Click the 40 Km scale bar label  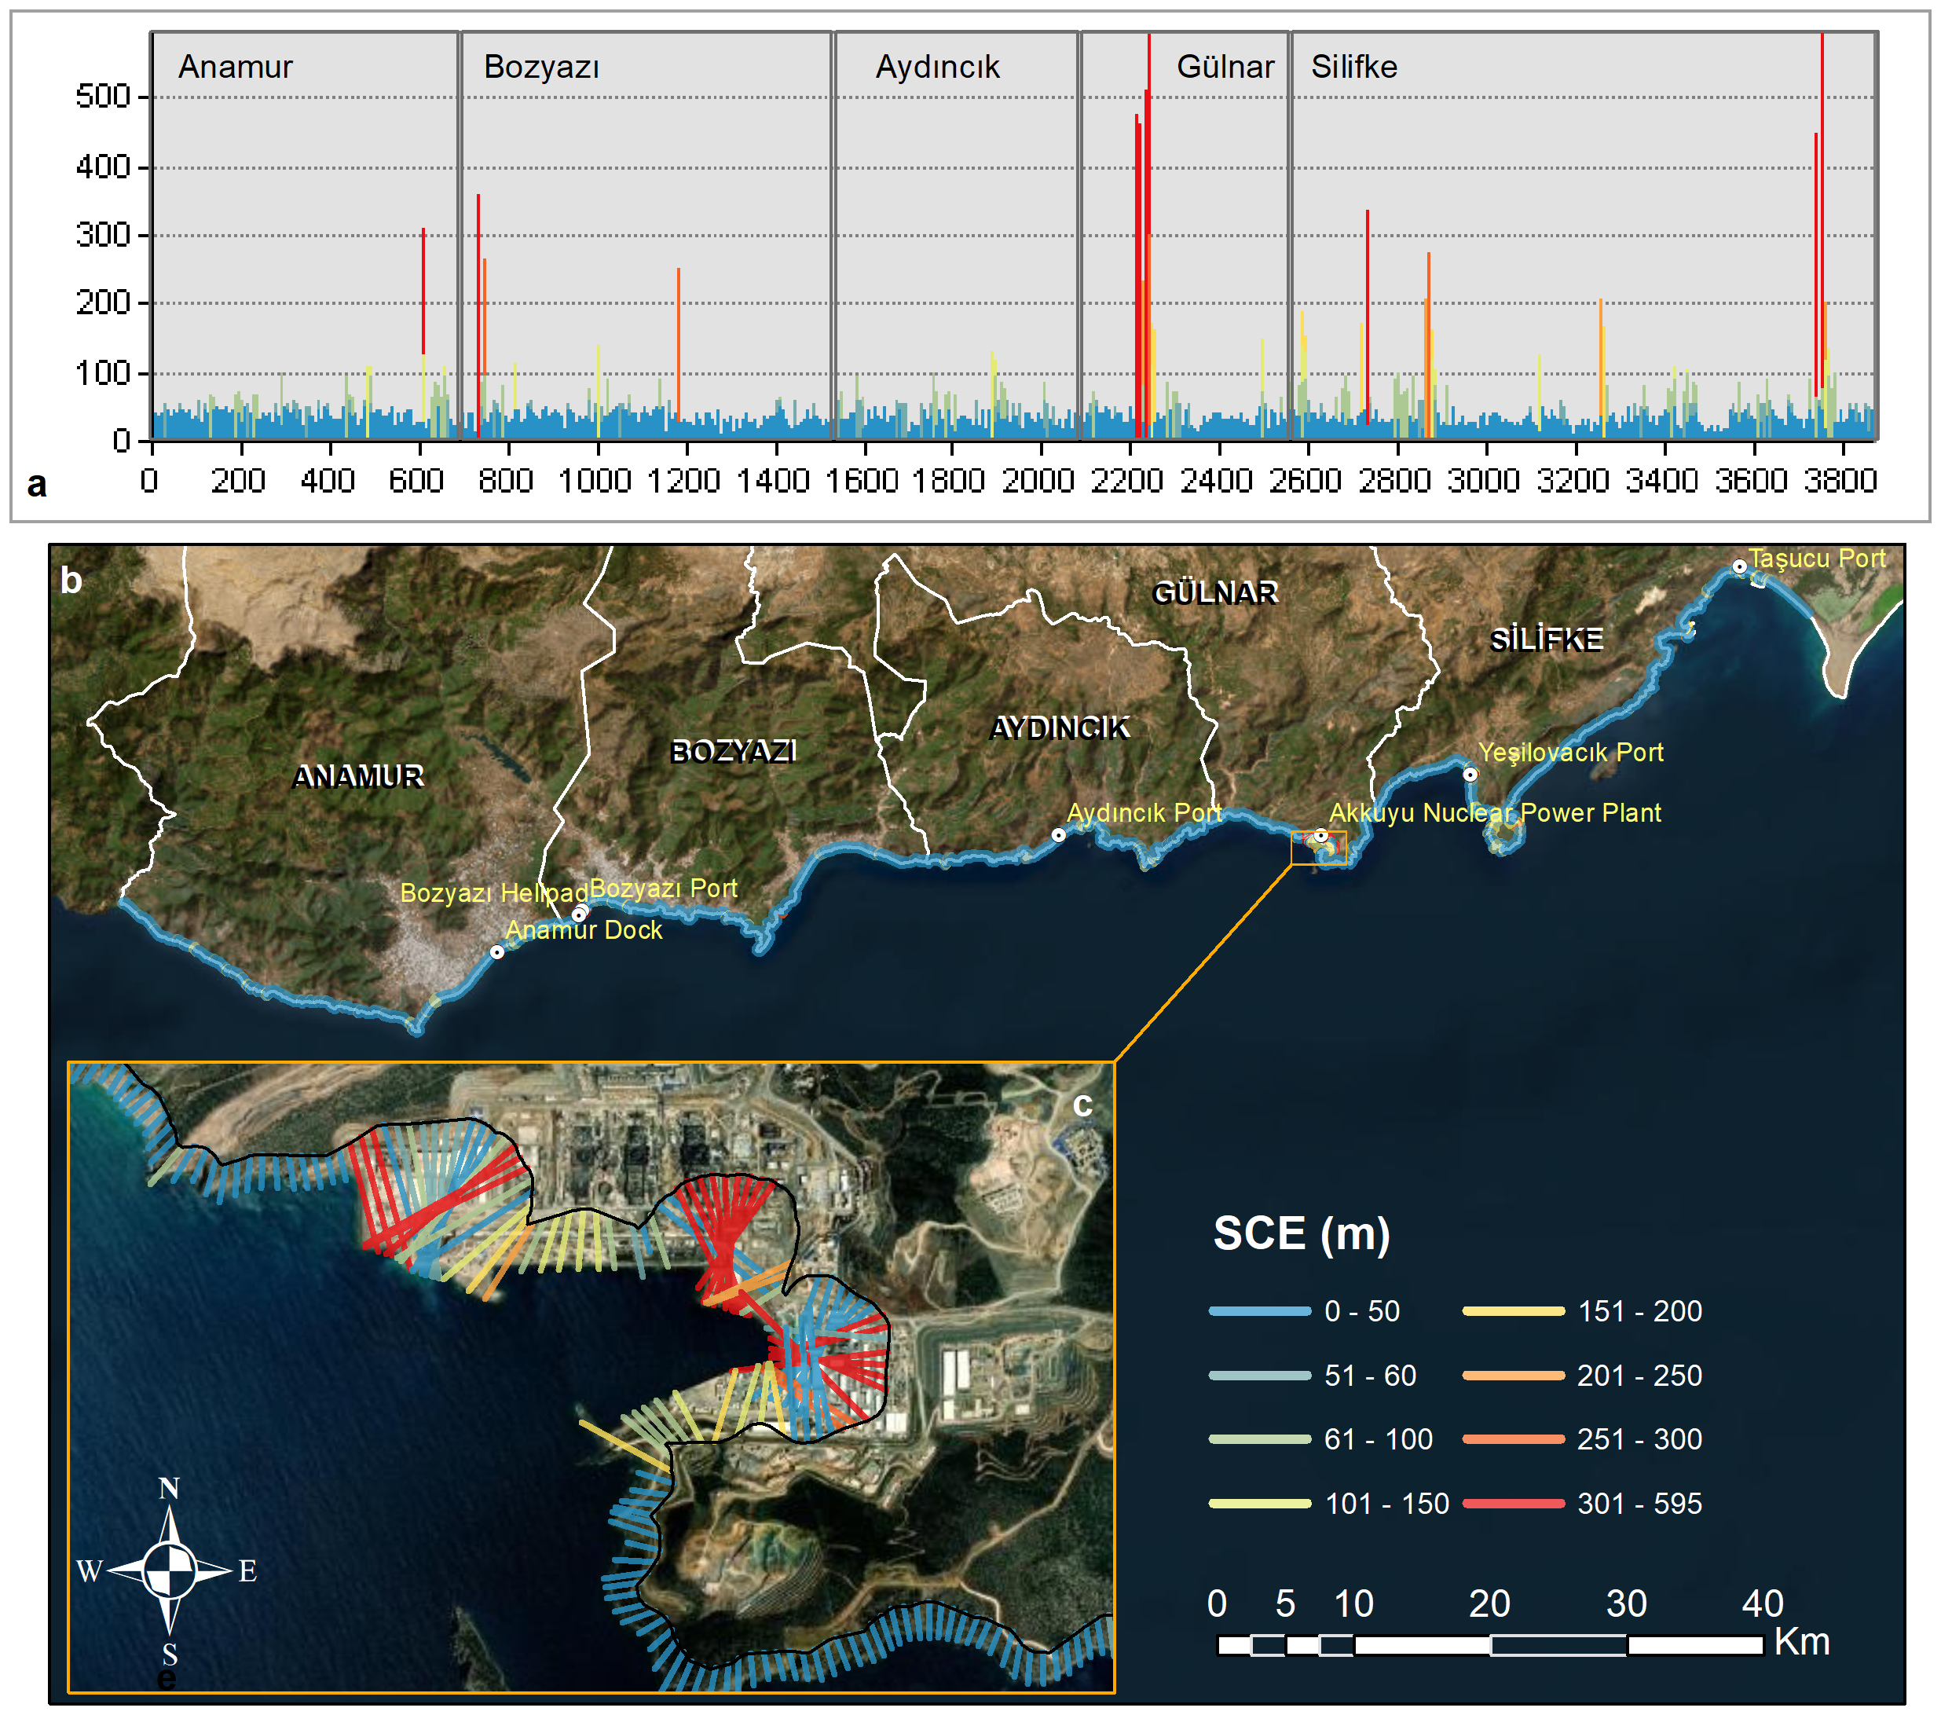tap(1762, 1604)
